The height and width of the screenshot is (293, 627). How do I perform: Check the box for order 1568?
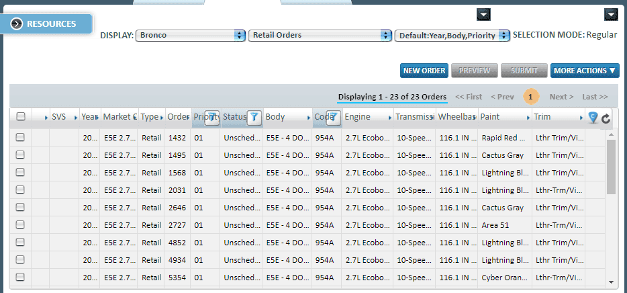tap(20, 172)
